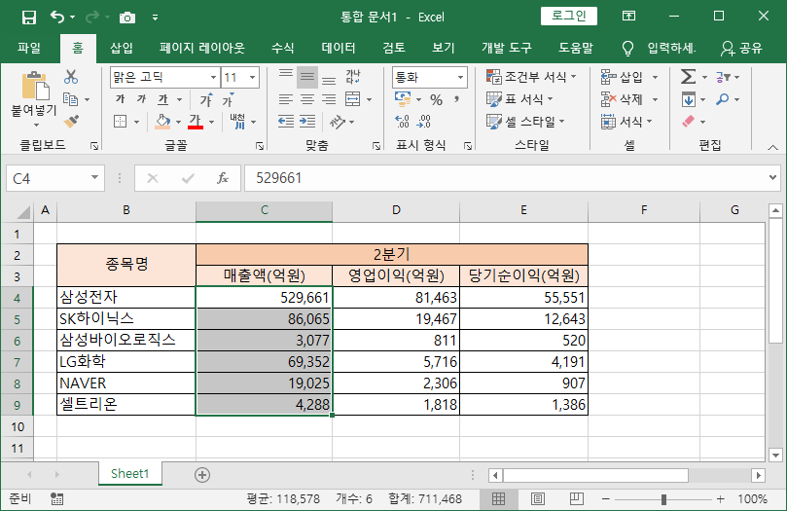Open the 페이지 레이아웃 tab
This screenshot has height=511, width=787.
pos(202,49)
